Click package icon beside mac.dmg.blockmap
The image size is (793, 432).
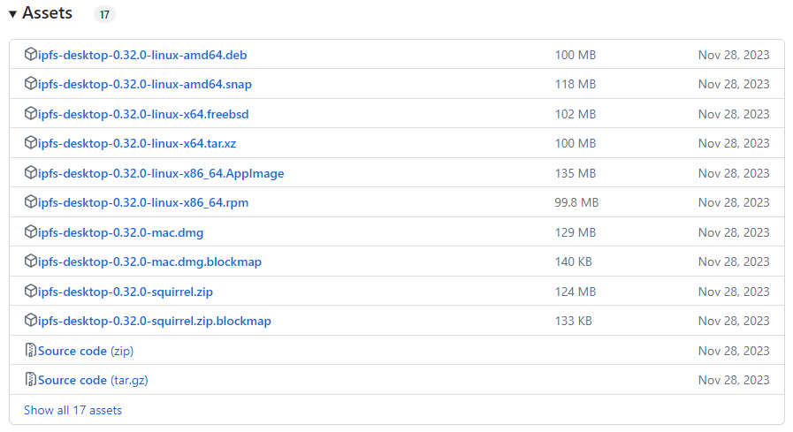tap(30, 261)
